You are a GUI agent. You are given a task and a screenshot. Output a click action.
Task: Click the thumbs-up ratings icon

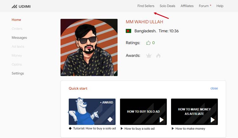pos(148,43)
